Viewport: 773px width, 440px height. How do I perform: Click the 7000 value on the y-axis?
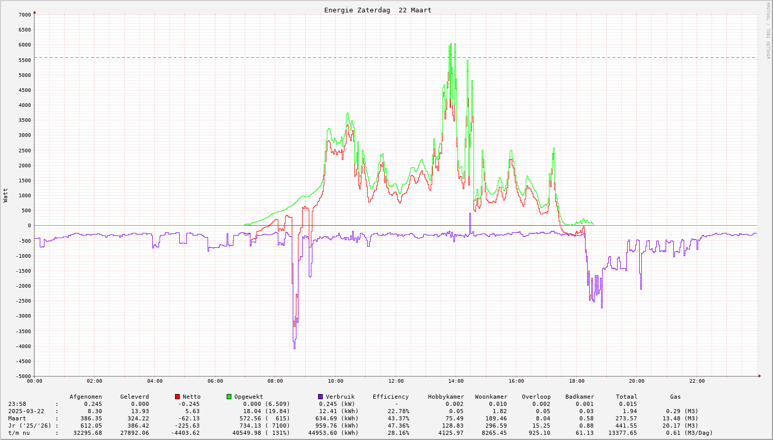pyautogui.click(x=25, y=15)
